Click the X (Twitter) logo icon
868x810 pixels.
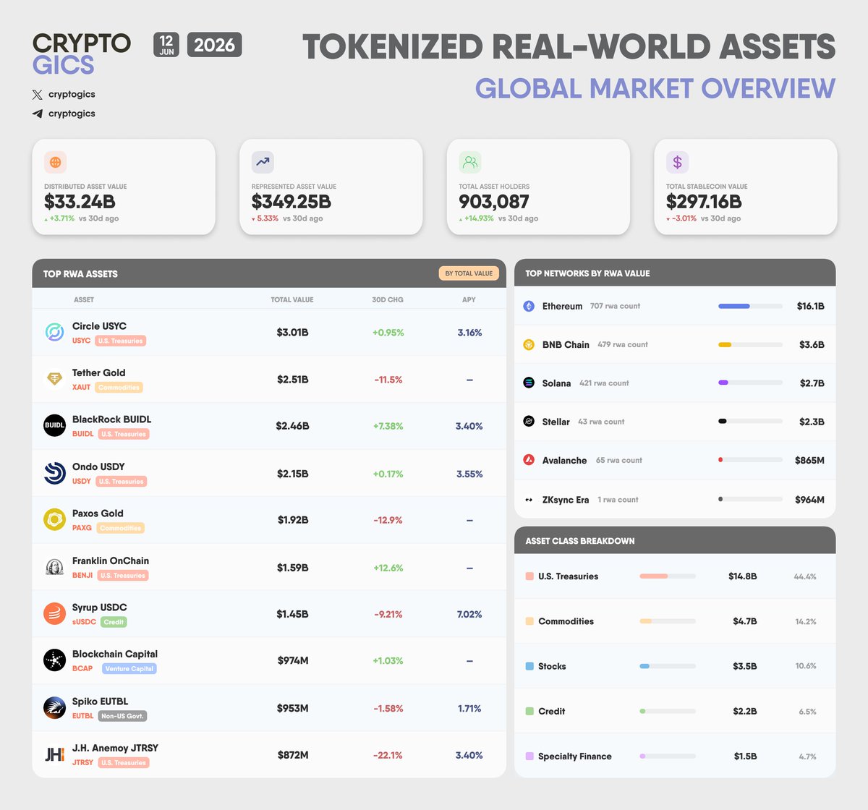coord(38,95)
